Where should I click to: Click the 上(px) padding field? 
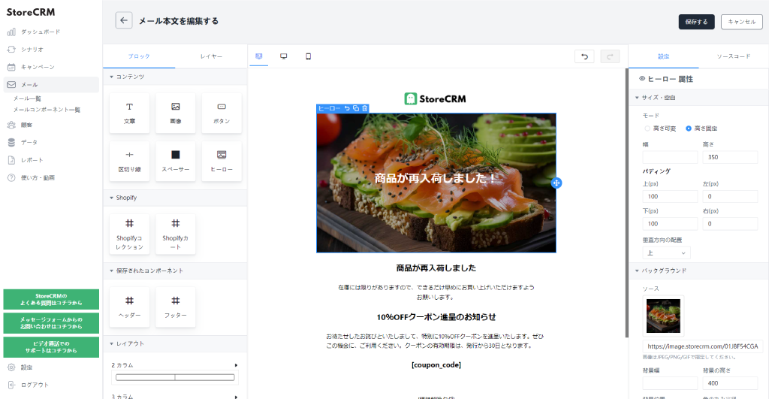coord(670,196)
